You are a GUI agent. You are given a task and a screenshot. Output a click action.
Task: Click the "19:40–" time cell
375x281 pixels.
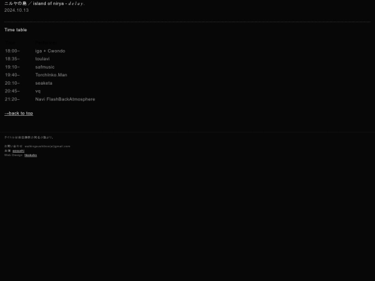tap(12, 75)
